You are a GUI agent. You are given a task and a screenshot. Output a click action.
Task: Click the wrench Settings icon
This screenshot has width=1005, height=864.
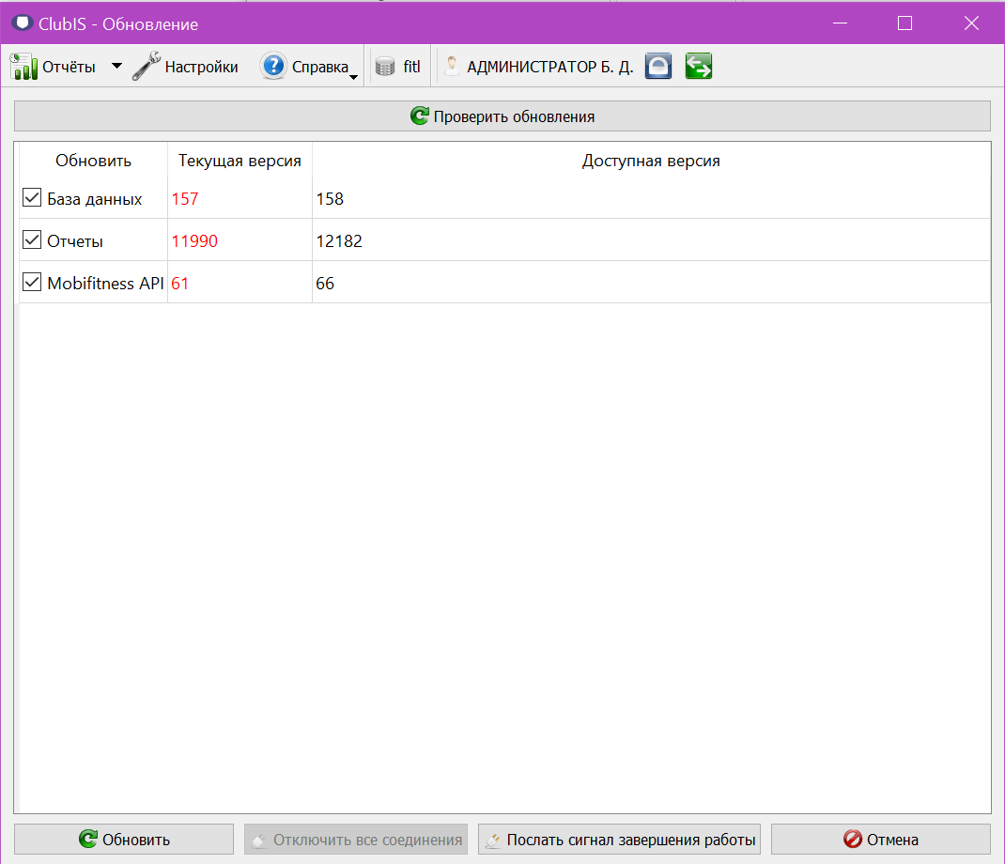[147, 66]
